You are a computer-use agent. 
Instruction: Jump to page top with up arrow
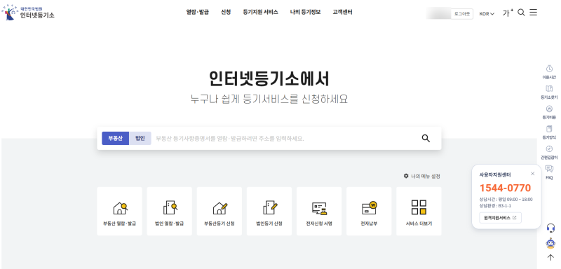click(x=550, y=257)
